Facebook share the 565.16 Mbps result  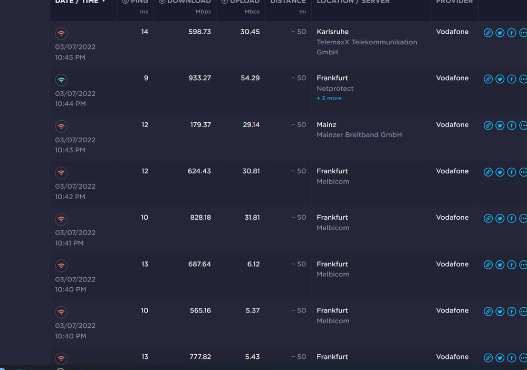[512, 311]
